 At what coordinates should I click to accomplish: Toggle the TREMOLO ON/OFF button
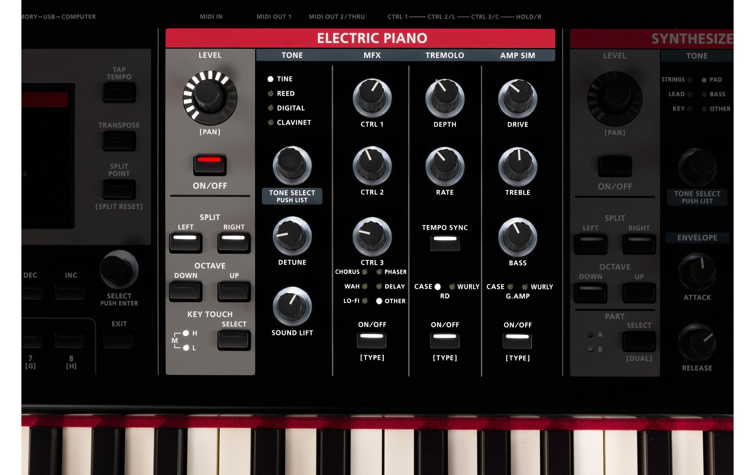tap(445, 340)
